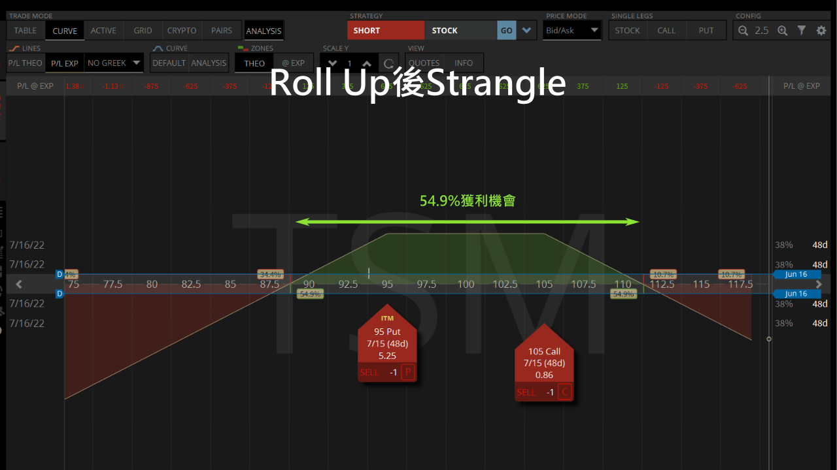
Task: Toggle the P/L EXP line display
Action: coord(64,63)
